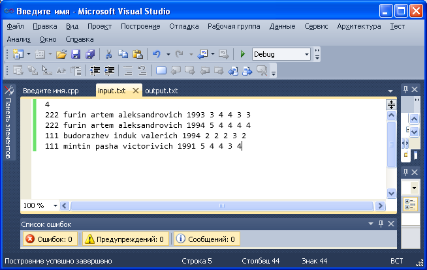Click the line starting 111 budorazhev
This screenshot has height=270, width=427.
[x=146, y=136]
